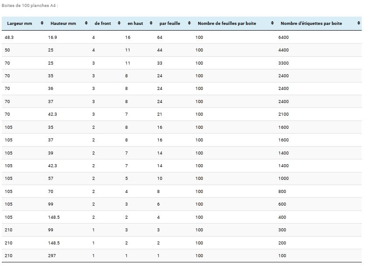Click sort icon for Nombre d'étiquettes par boite
This screenshot has height=265, width=374.
click(359, 23)
